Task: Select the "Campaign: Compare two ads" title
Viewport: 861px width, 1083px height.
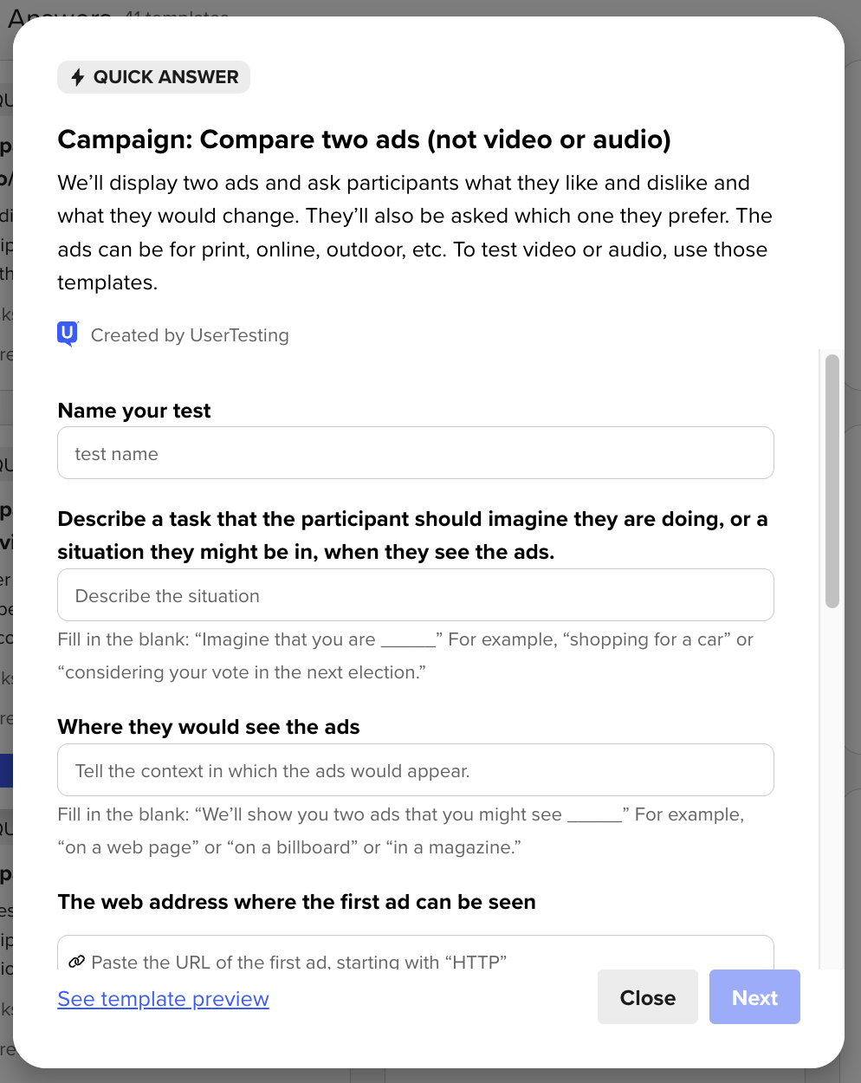Action: coord(364,139)
